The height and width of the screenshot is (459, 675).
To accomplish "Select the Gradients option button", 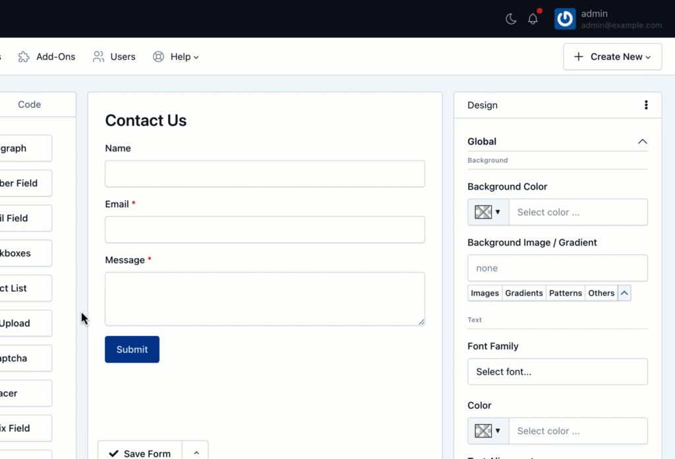I will pyautogui.click(x=524, y=293).
